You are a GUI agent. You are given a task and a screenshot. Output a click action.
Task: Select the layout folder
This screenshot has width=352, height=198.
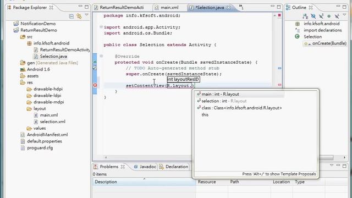pos(40,108)
